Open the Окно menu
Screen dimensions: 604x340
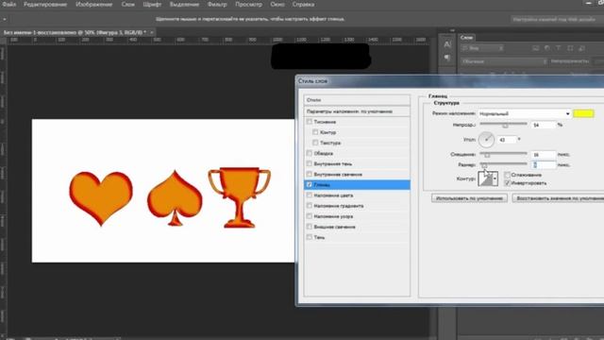pos(277,5)
